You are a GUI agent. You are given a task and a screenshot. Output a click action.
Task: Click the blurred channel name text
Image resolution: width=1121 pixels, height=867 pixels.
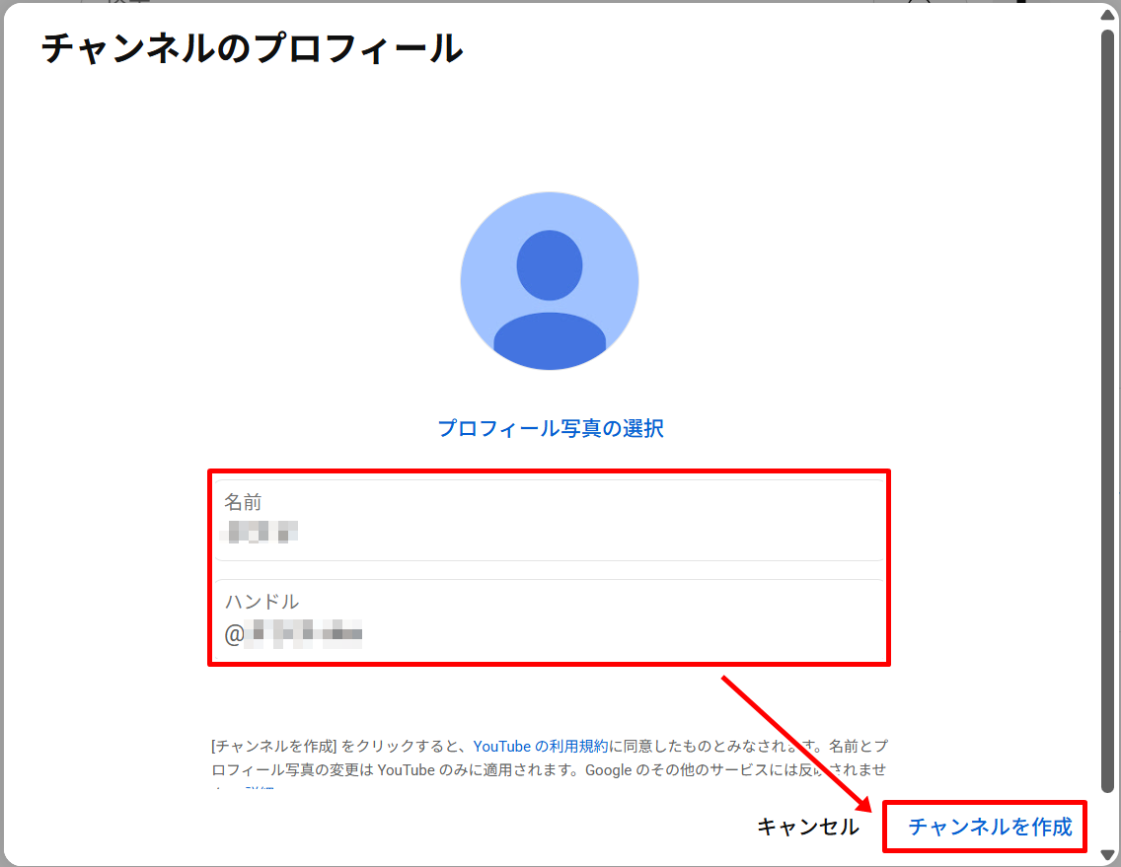coord(262,534)
